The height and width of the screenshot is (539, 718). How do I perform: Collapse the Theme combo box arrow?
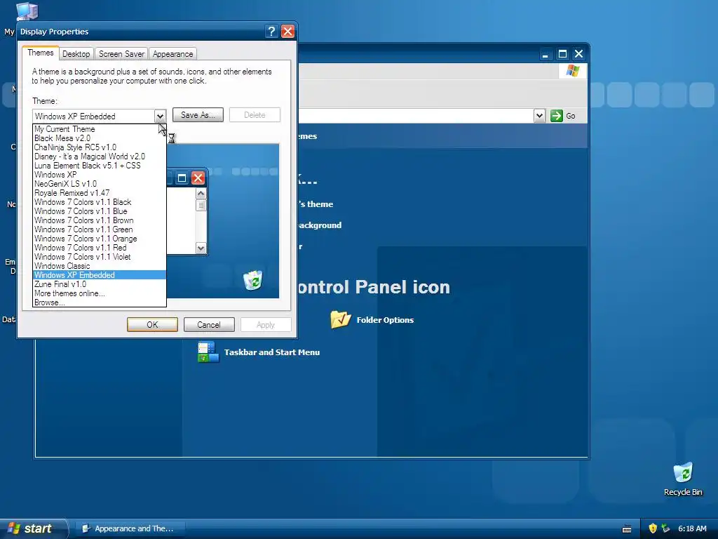point(160,116)
